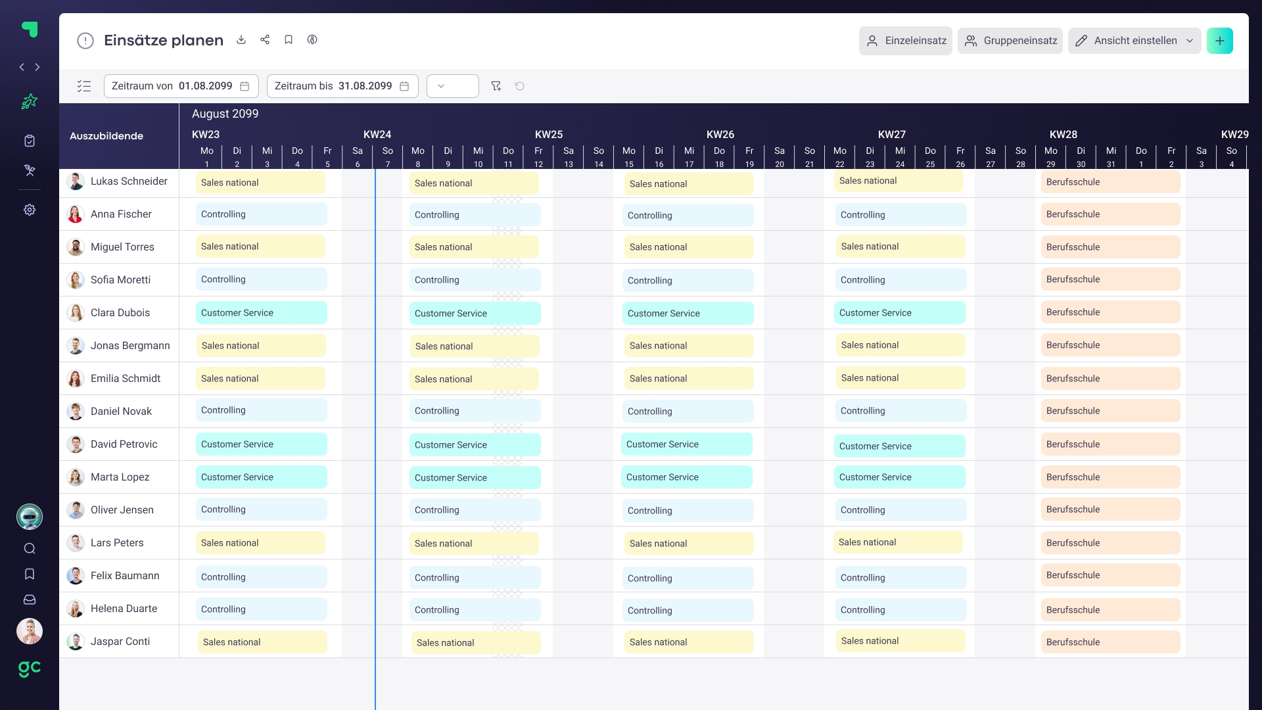Click the Gruppeneinsatz button
The image size is (1262, 710).
[1010, 41]
